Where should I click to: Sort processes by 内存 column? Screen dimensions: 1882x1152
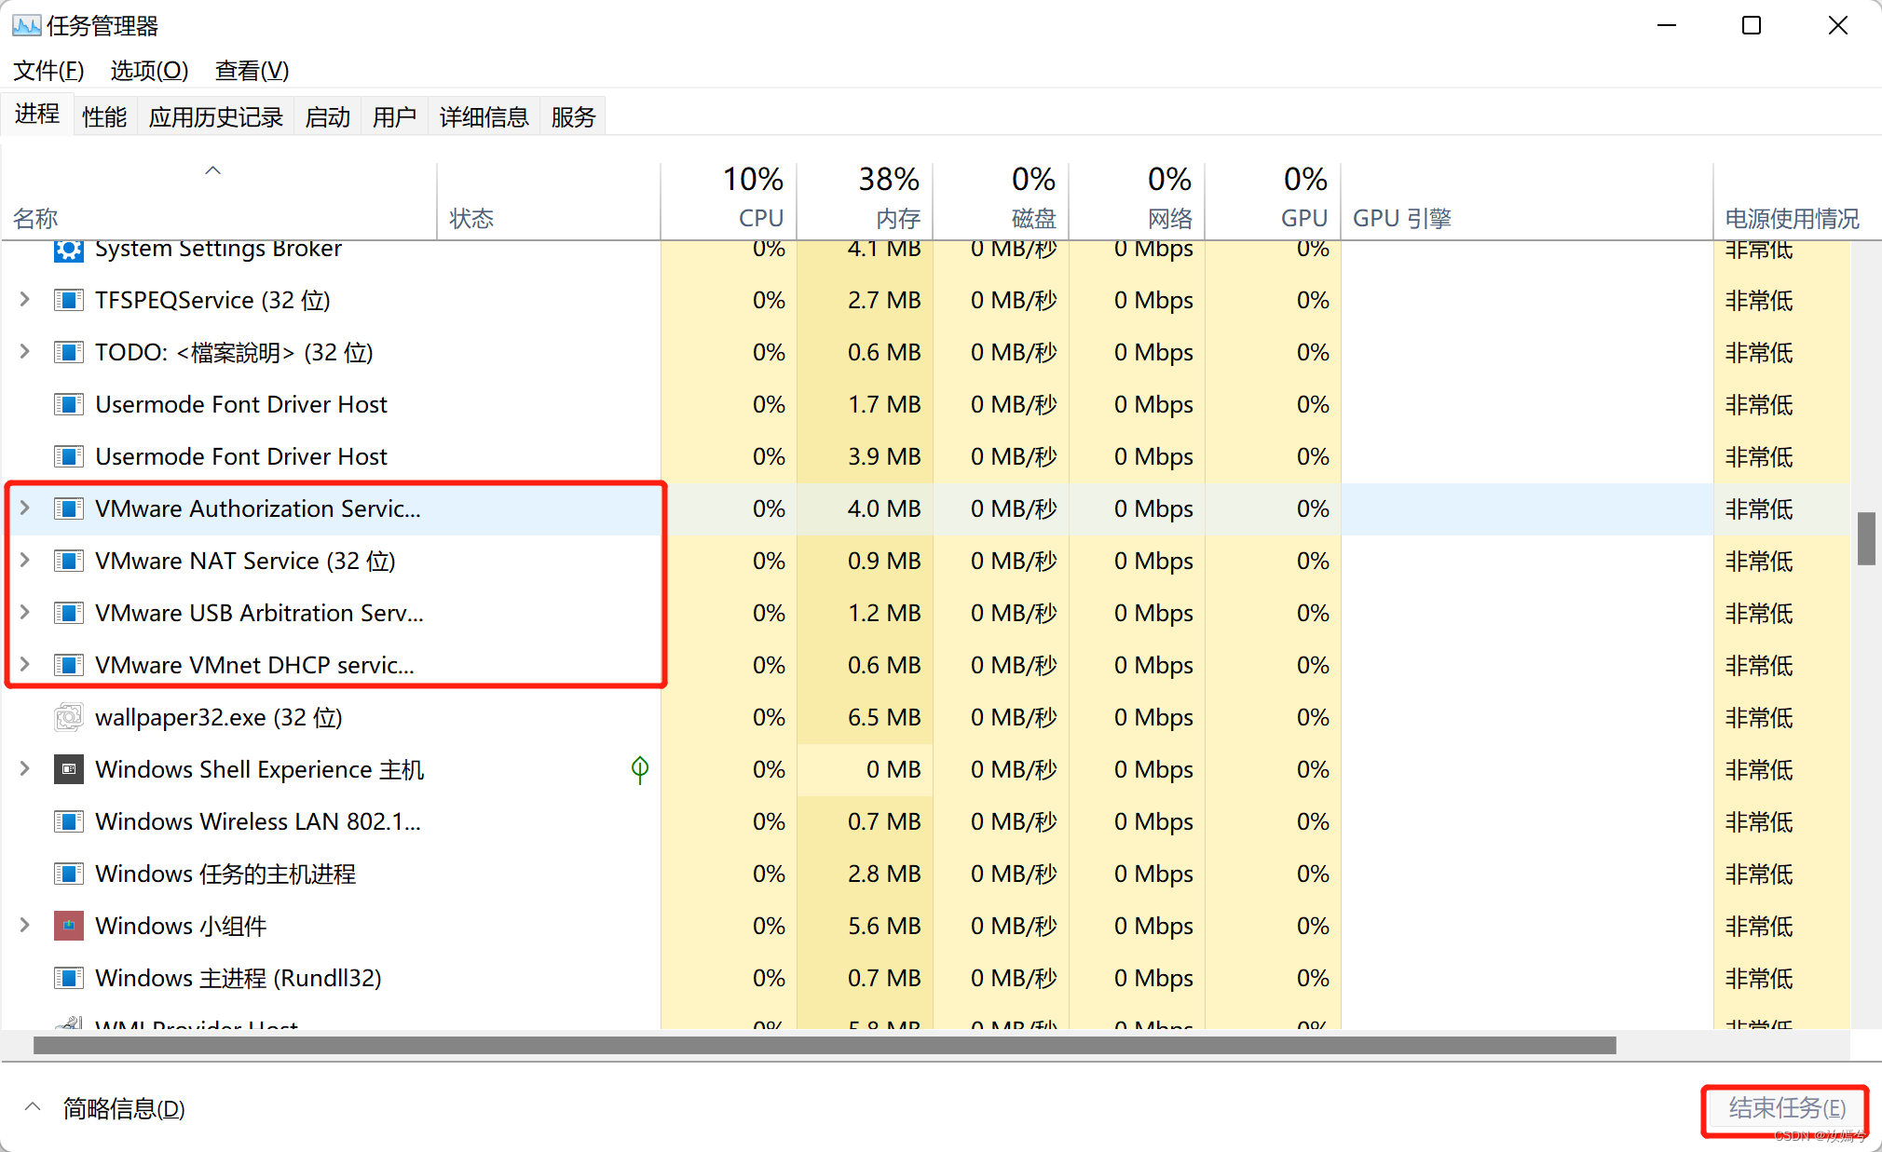(x=865, y=200)
